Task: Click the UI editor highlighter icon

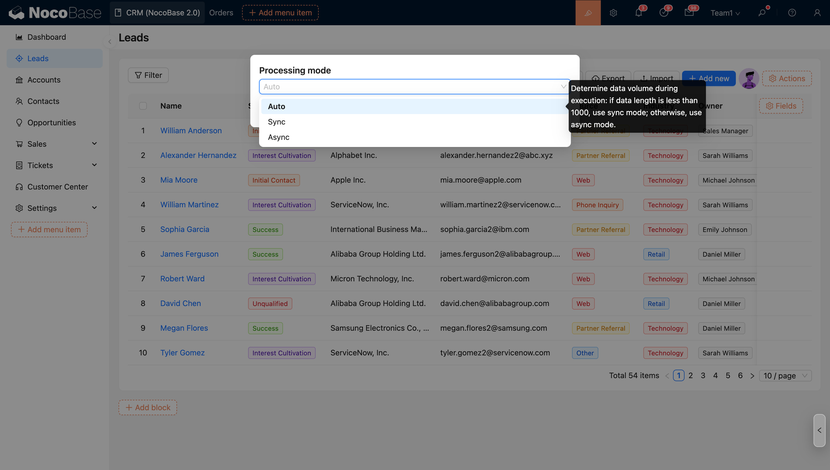Action: (588, 13)
